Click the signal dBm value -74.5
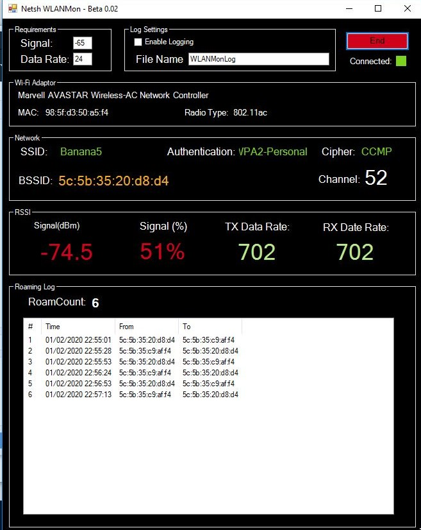Viewport: 421px width, 530px height. pos(67,252)
